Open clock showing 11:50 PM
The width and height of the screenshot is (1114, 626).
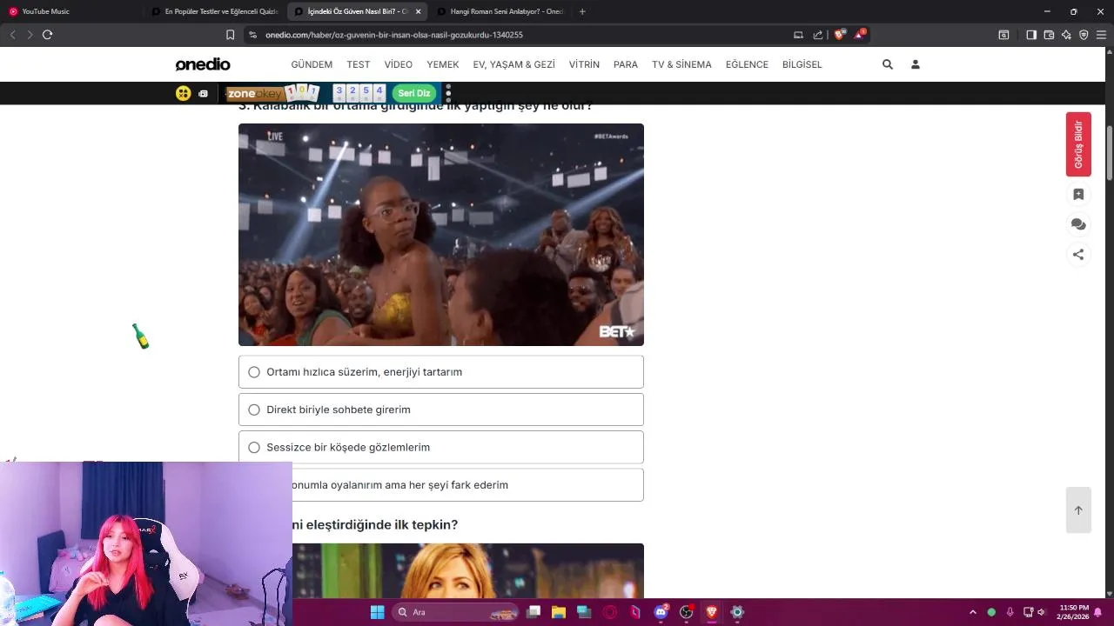click(x=1073, y=612)
